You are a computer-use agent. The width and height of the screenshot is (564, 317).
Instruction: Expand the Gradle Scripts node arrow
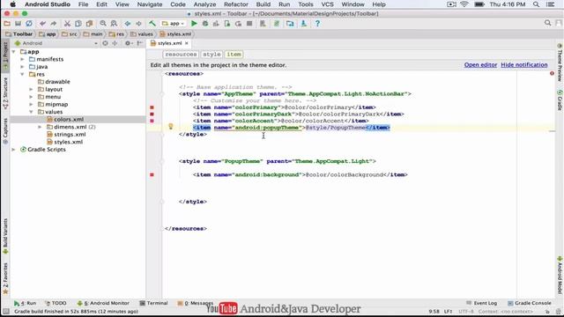[14, 150]
